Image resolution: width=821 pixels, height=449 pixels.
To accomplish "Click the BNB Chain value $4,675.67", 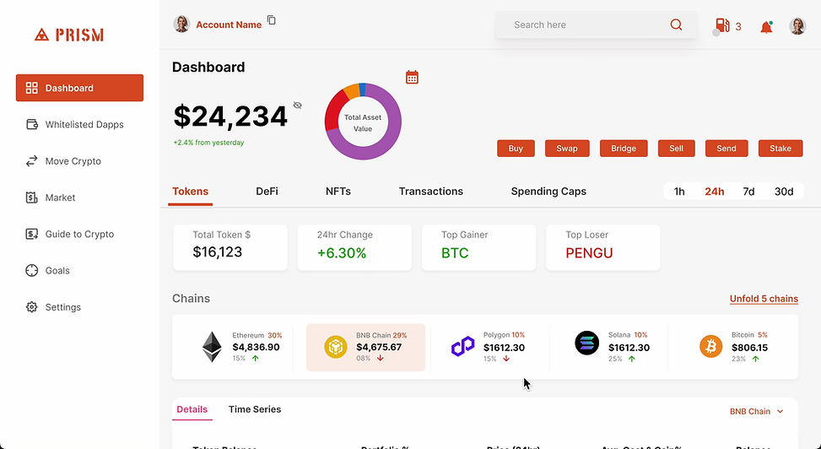I will point(379,347).
